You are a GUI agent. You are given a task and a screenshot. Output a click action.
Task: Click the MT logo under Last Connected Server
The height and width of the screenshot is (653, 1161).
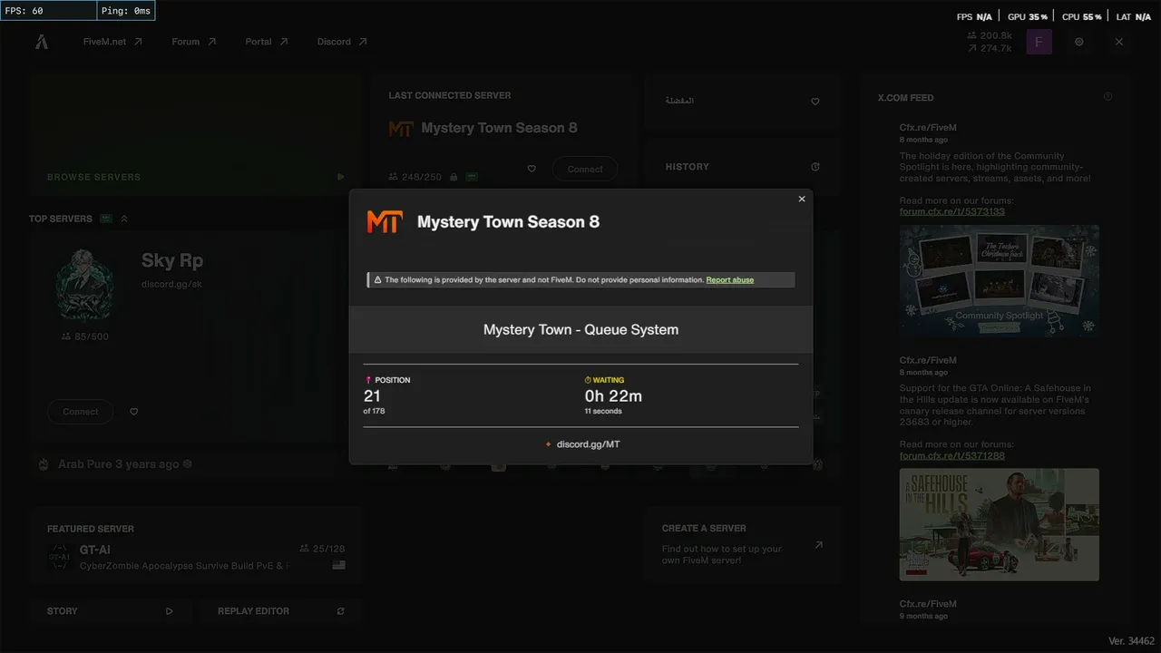coord(401,129)
